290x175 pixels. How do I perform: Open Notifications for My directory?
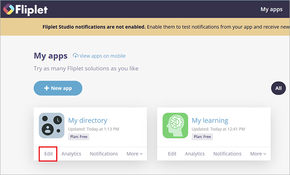(104, 154)
